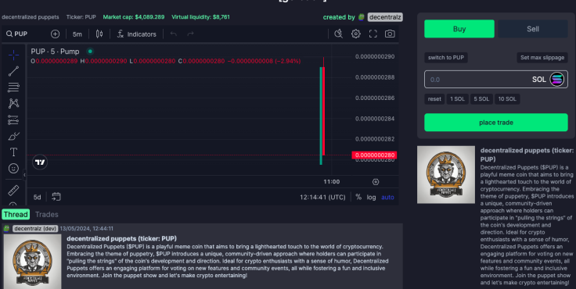Select the Text annotation tool
This screenshot has width=576, height=289.
click(13, 152)
